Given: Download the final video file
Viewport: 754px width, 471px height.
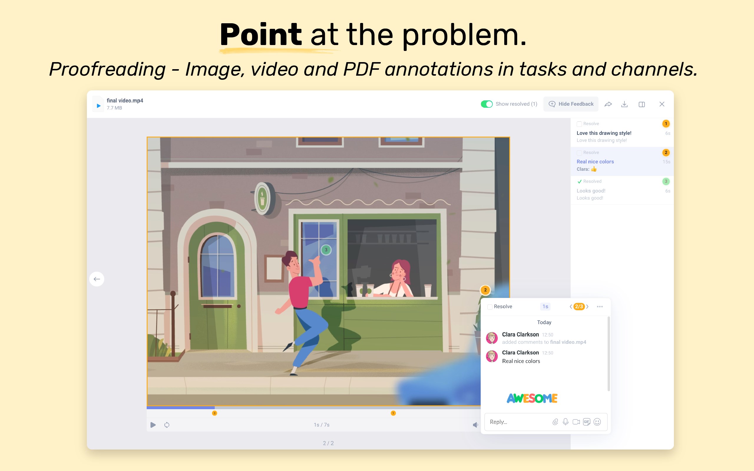Looking at the screenshot, I should (x=624, y=104).
